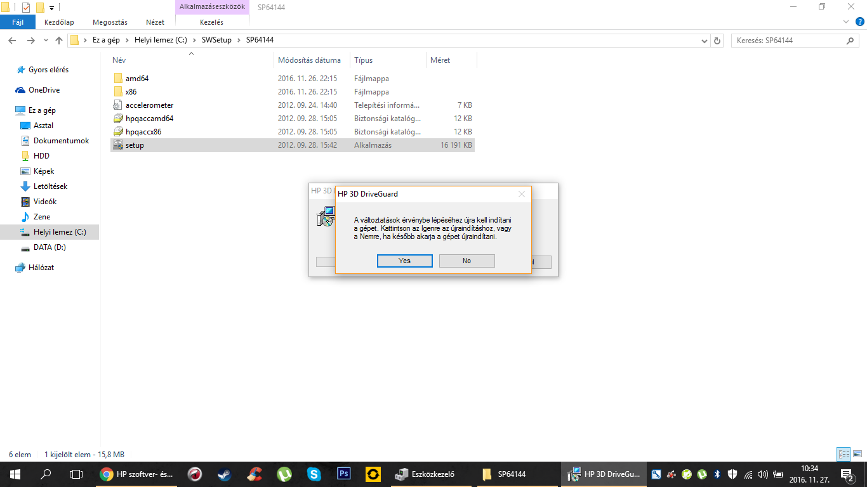Open DATA (D:) drive in navigation pane
Viewport: 867px width, 487px height.
click(50, 247)
